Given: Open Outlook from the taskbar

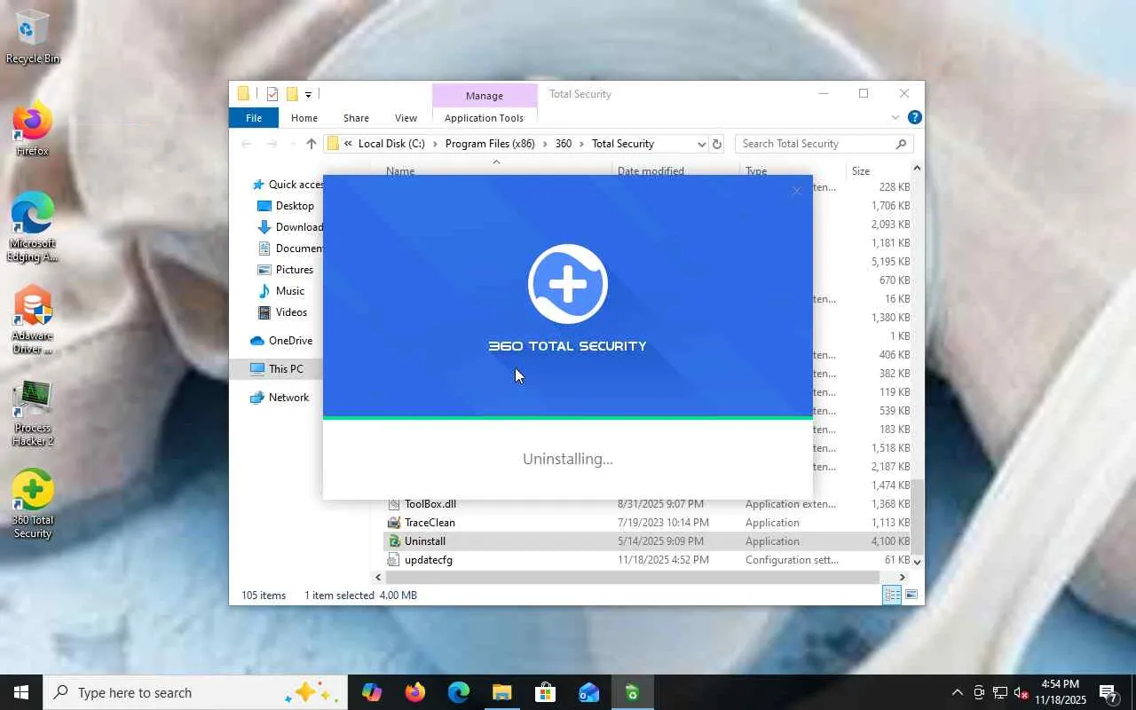Looking at the screenshot, I should coord(588,692).
